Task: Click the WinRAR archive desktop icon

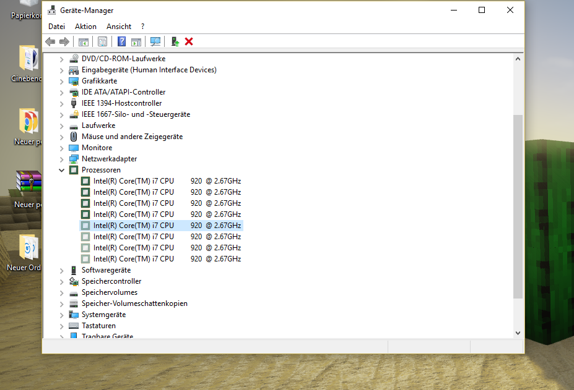Action: coord(29,181)
